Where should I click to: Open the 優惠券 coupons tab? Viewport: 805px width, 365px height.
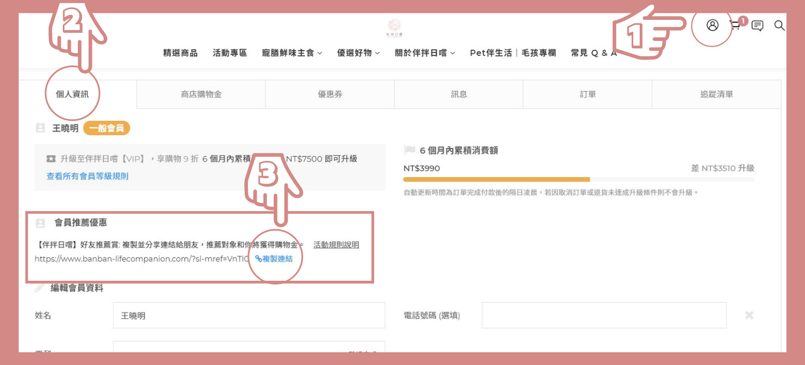(x=330, y=94)
